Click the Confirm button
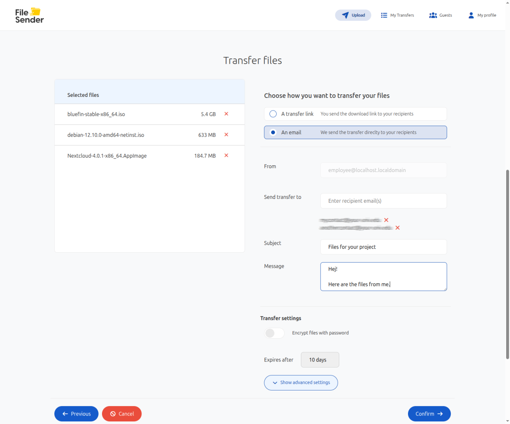510x424 pixels. click(x=429, y=414)
